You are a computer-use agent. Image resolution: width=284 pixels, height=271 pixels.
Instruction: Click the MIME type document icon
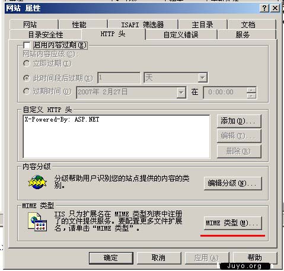tap(37, 222)
